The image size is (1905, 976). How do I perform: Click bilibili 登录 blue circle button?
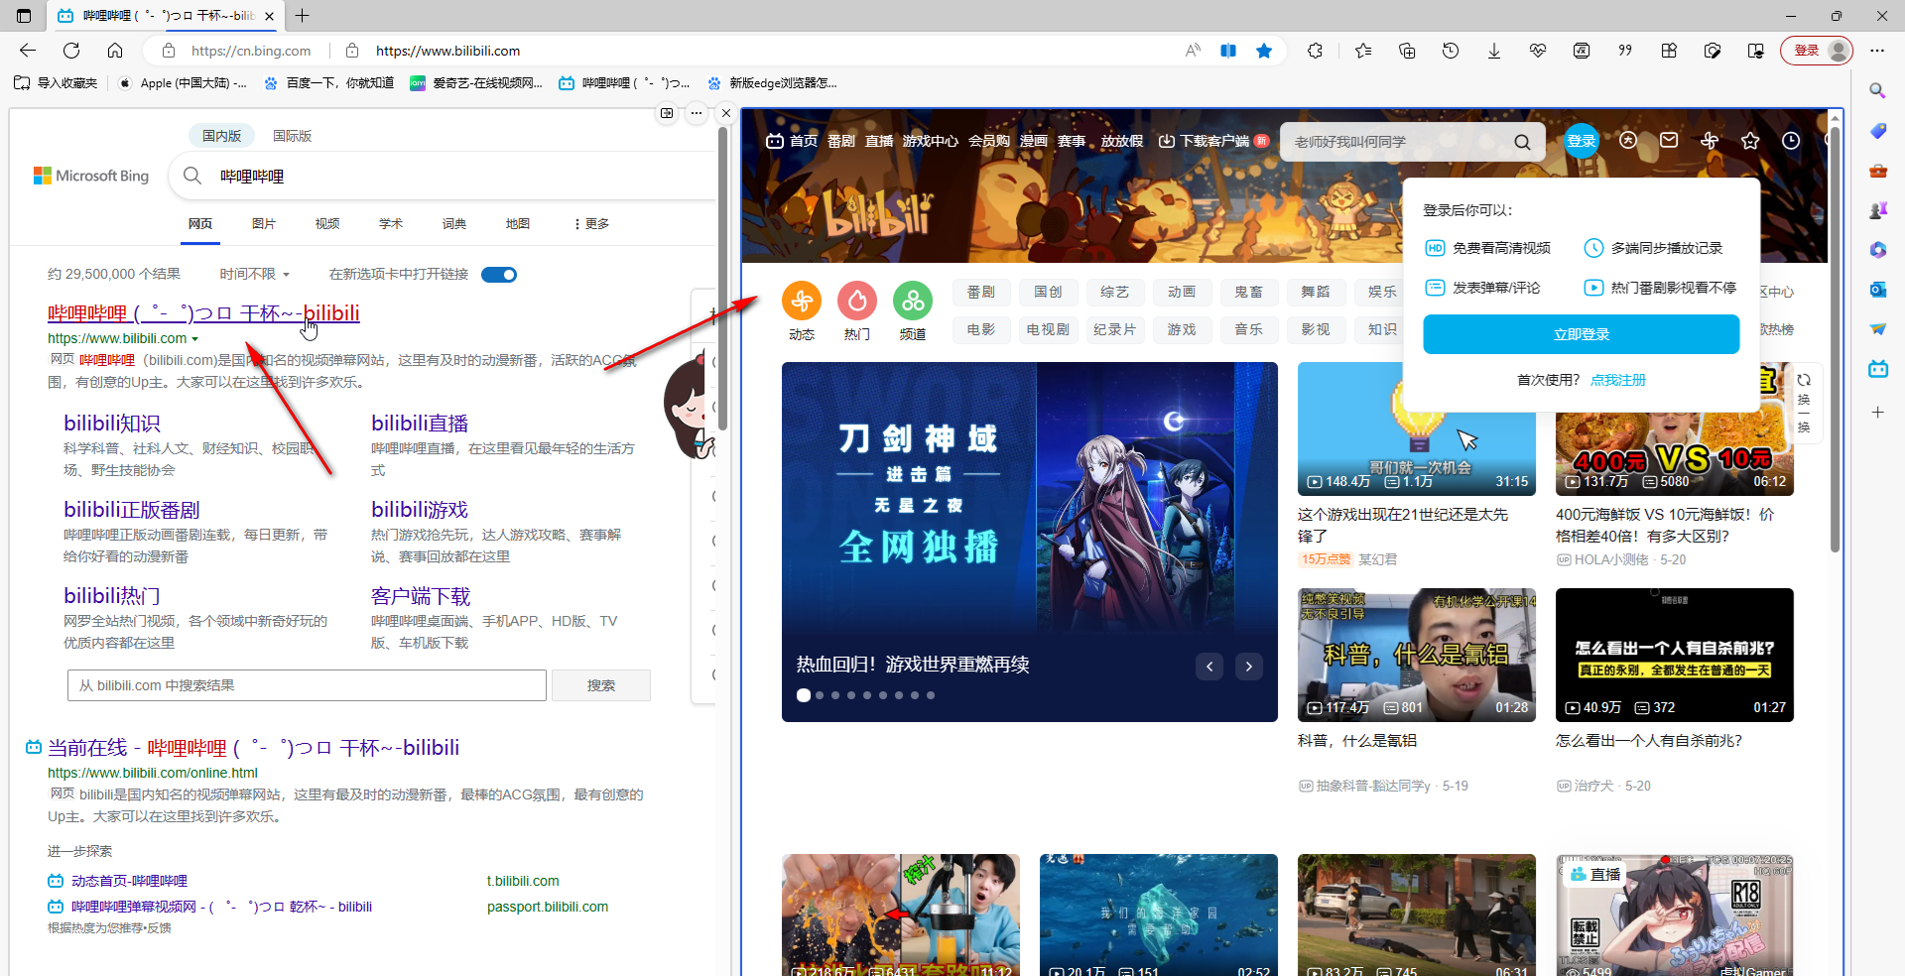(1581, 141)
